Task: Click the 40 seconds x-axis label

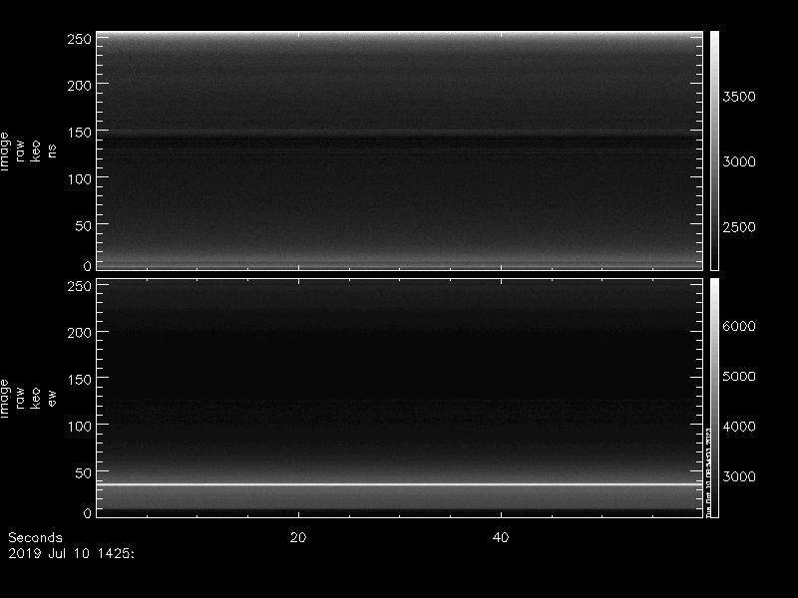Action: click(501, 537)
